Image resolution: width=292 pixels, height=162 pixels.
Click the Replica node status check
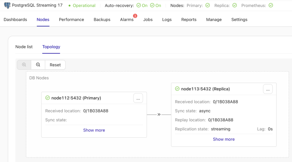click(235, 6)
